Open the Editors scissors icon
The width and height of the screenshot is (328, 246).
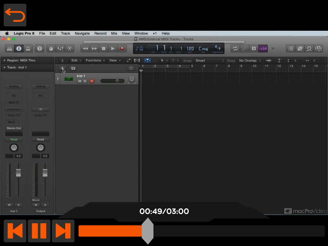tap(69, 49)
